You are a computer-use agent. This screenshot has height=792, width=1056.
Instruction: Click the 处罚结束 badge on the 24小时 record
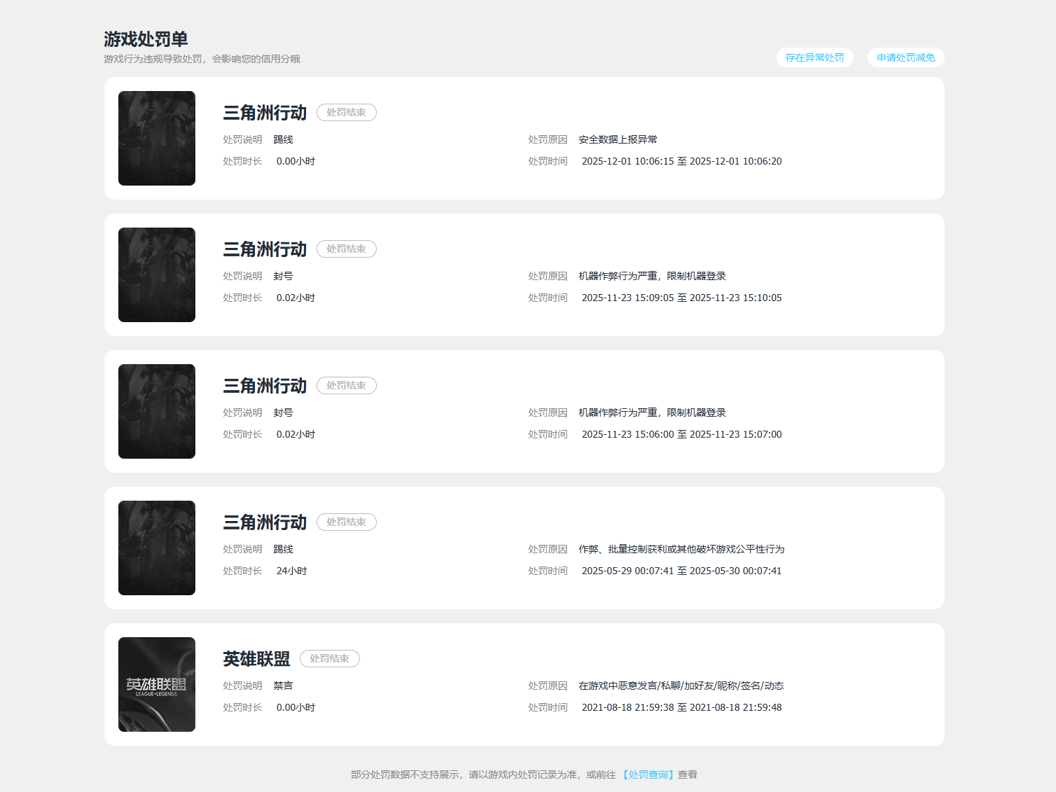point(347,522)
